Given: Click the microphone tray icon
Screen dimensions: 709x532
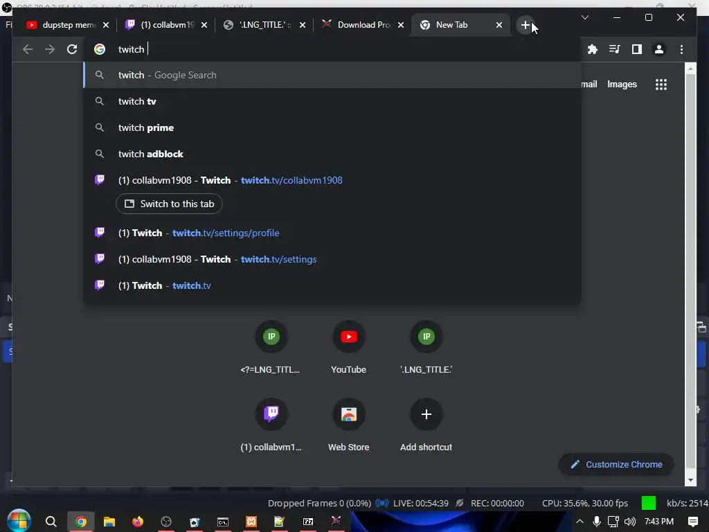Looking at the screenshot, I should [596, 522].
